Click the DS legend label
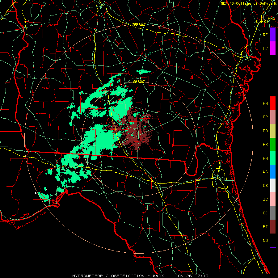The width and height of the screenshot is (278, 278). 265,185
